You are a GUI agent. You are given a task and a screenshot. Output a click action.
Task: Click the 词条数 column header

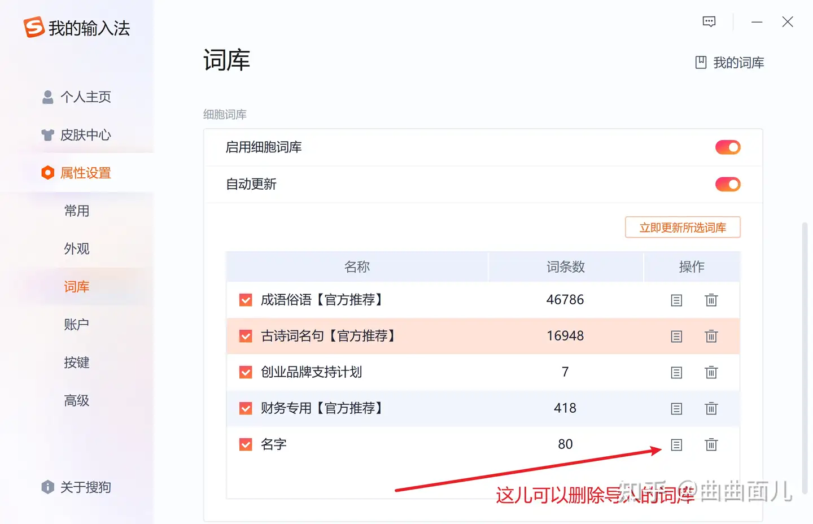[x=566, y=267]
